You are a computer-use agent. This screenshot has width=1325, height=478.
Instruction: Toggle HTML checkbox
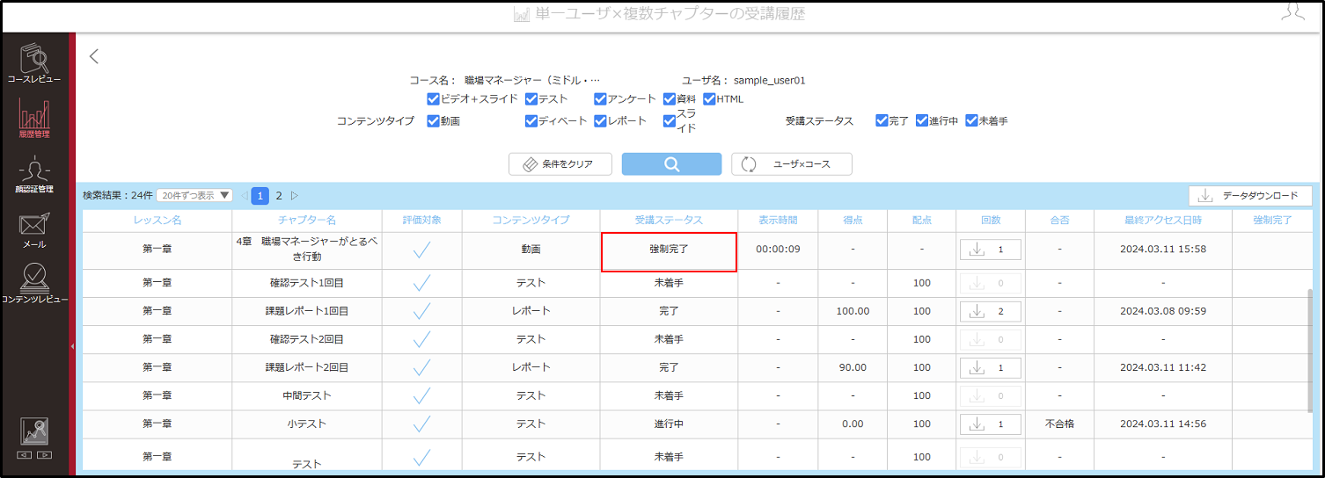tap(709, 99)
